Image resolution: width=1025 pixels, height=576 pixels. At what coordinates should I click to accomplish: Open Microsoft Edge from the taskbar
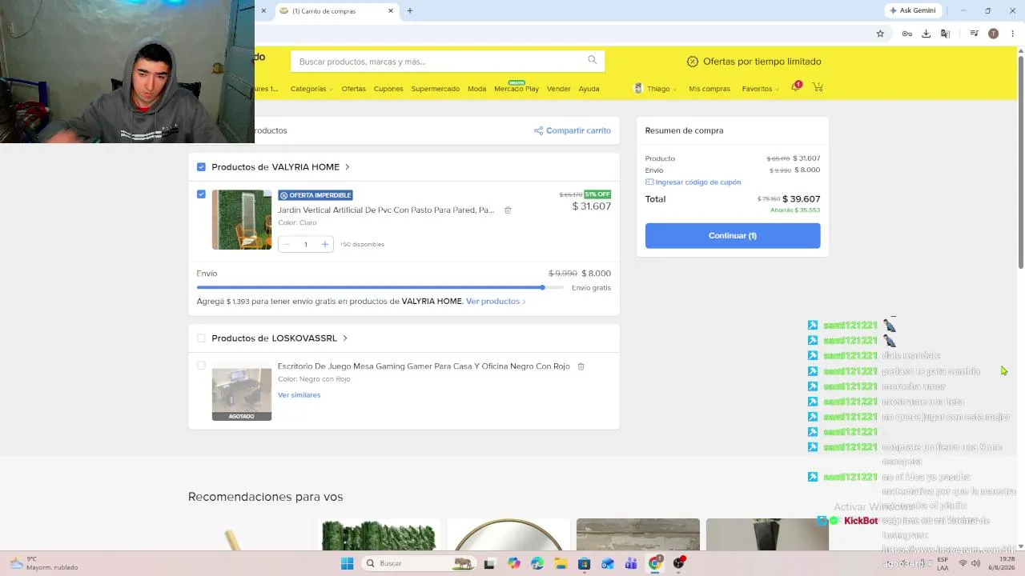537,563
